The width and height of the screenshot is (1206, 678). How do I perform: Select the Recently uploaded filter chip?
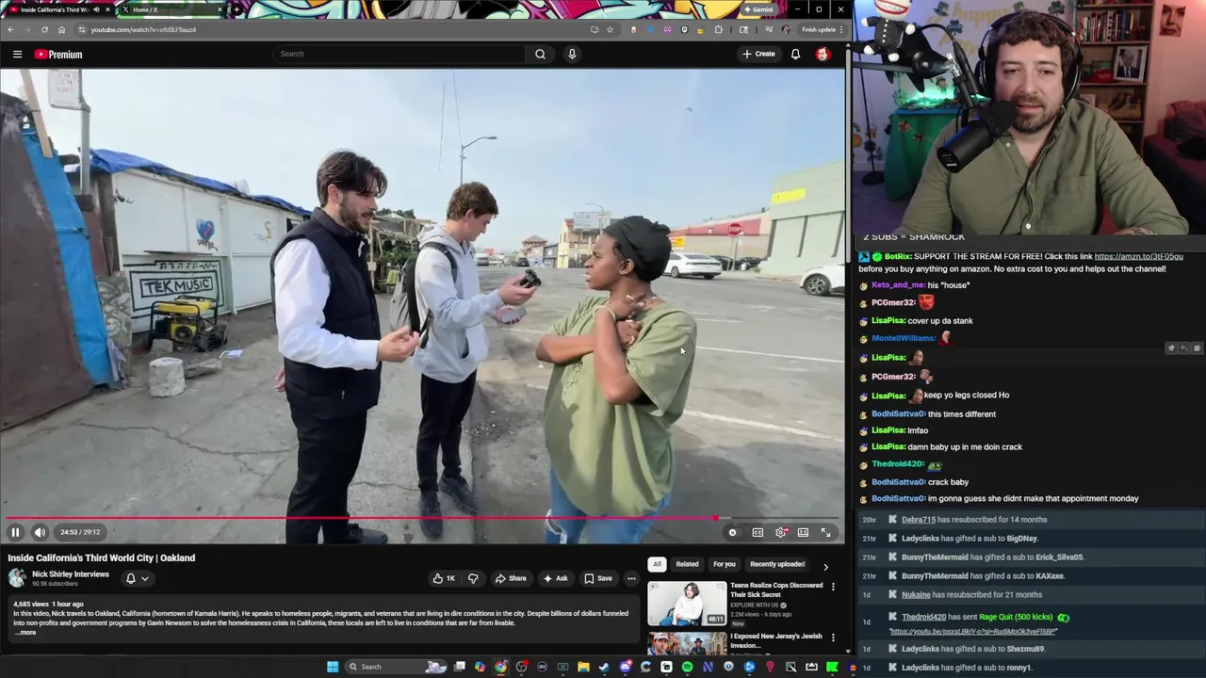tap(777, 564)
